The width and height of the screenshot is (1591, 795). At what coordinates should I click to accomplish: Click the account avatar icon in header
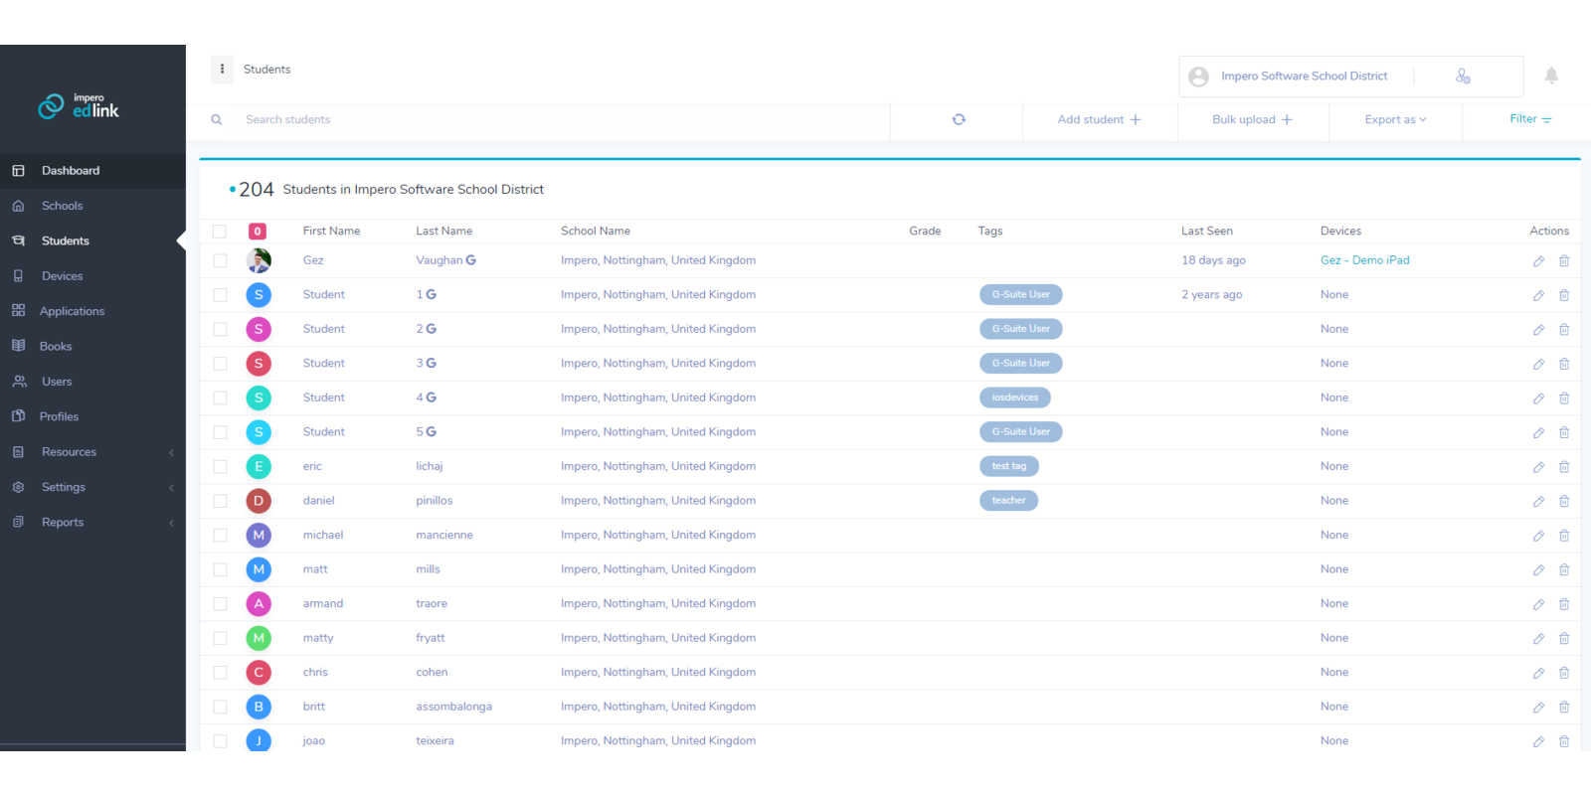[x=1199, y=77]
